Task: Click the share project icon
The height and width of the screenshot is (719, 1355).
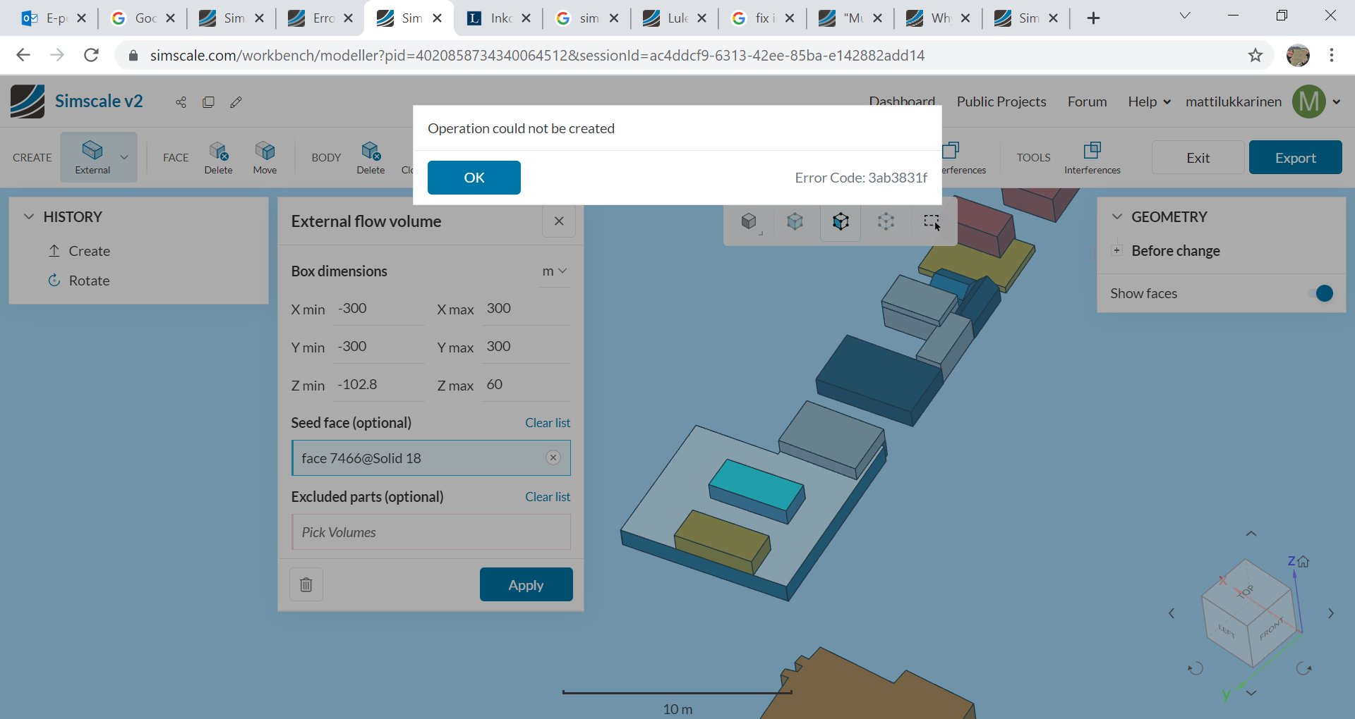Action: click(181, 102)
